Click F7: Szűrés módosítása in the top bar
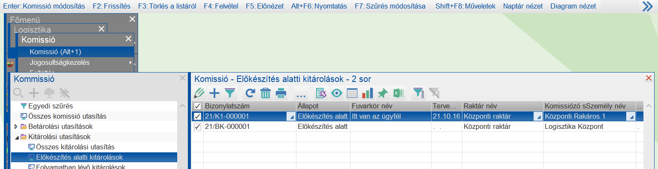The image size is (658, 169). (390, 6)
